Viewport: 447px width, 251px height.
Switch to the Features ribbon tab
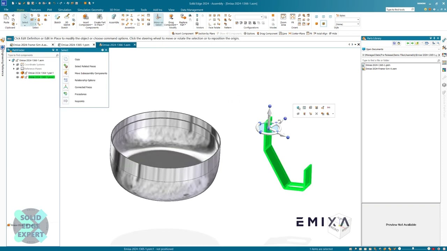(36, 10)
